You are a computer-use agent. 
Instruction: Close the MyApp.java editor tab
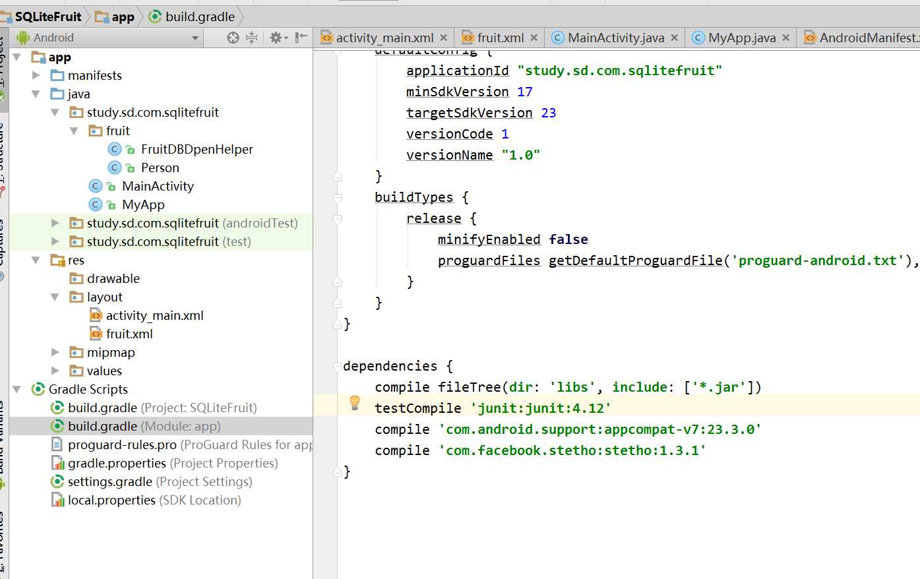(786, 38)
